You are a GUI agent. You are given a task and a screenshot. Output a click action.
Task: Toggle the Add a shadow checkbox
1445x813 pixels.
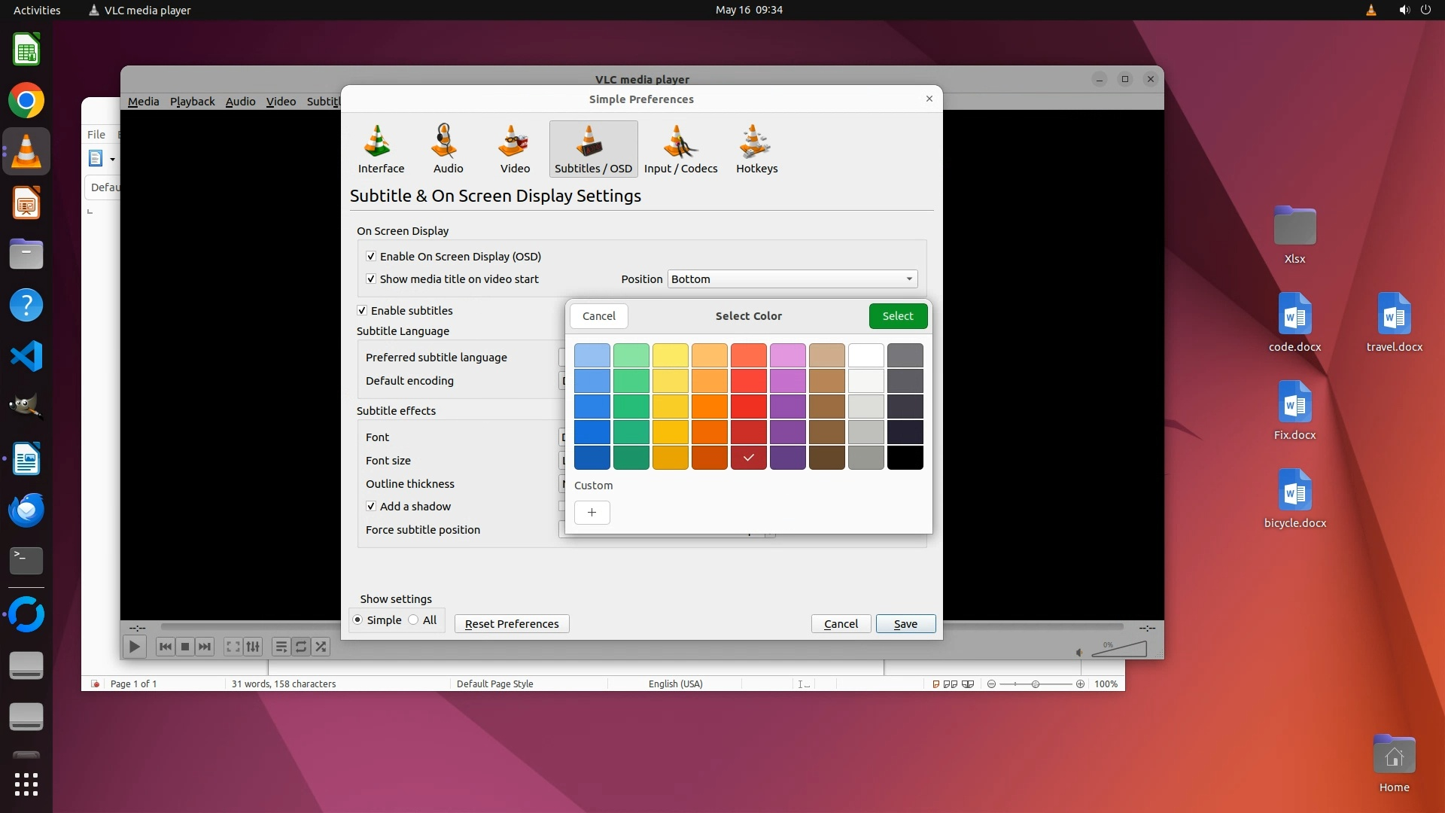pos(371,507)
